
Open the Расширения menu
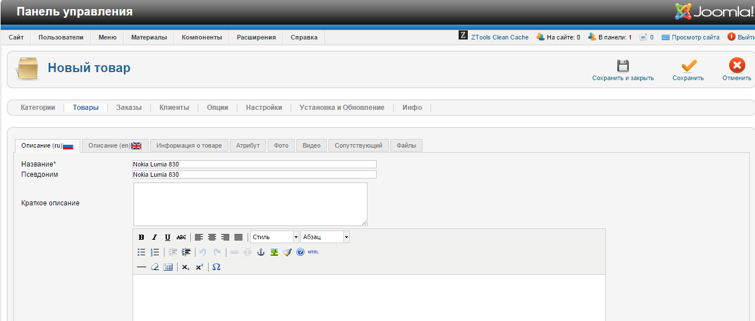pos(256,37)
